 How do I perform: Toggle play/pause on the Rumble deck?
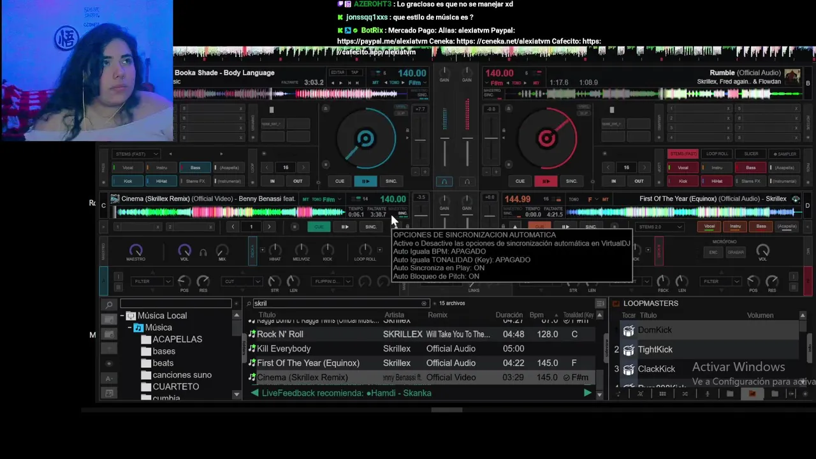[x=546, y=181]
